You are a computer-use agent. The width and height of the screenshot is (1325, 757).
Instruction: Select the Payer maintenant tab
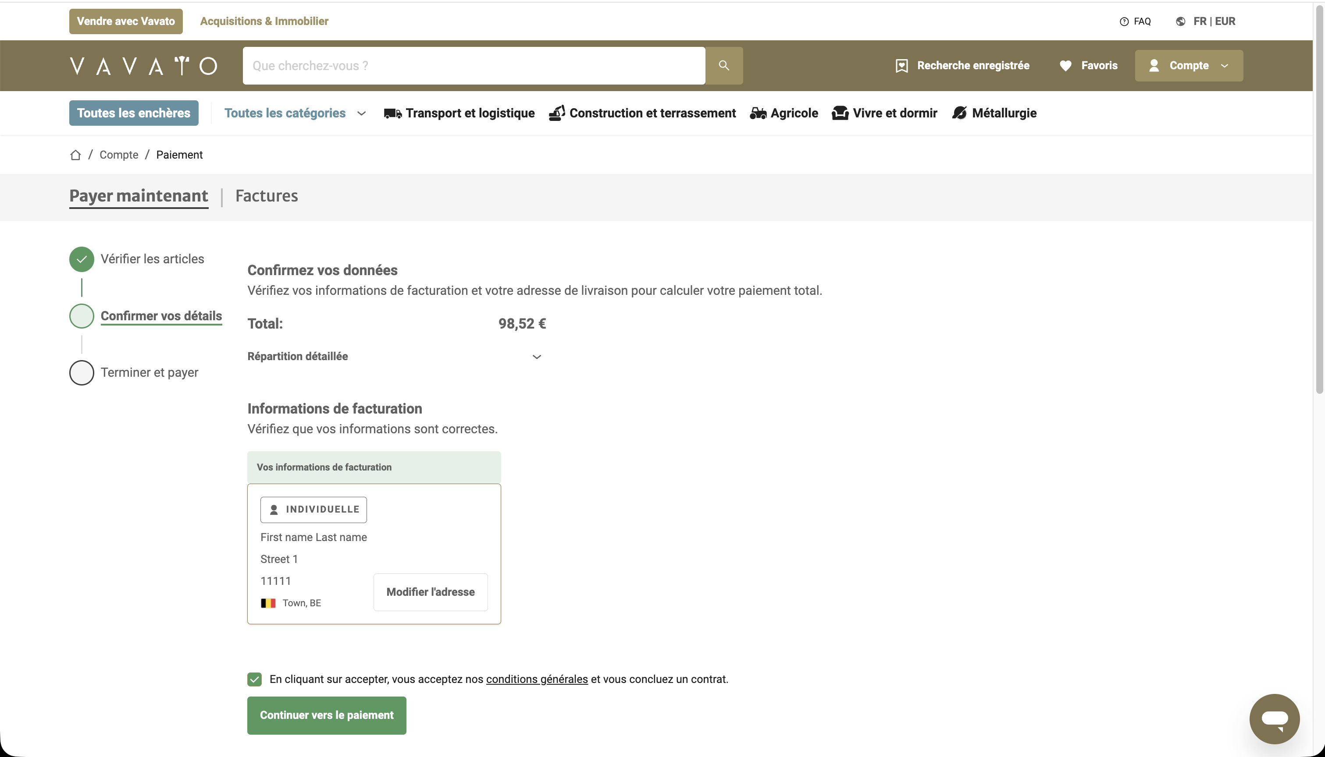[x=139, y=196]
